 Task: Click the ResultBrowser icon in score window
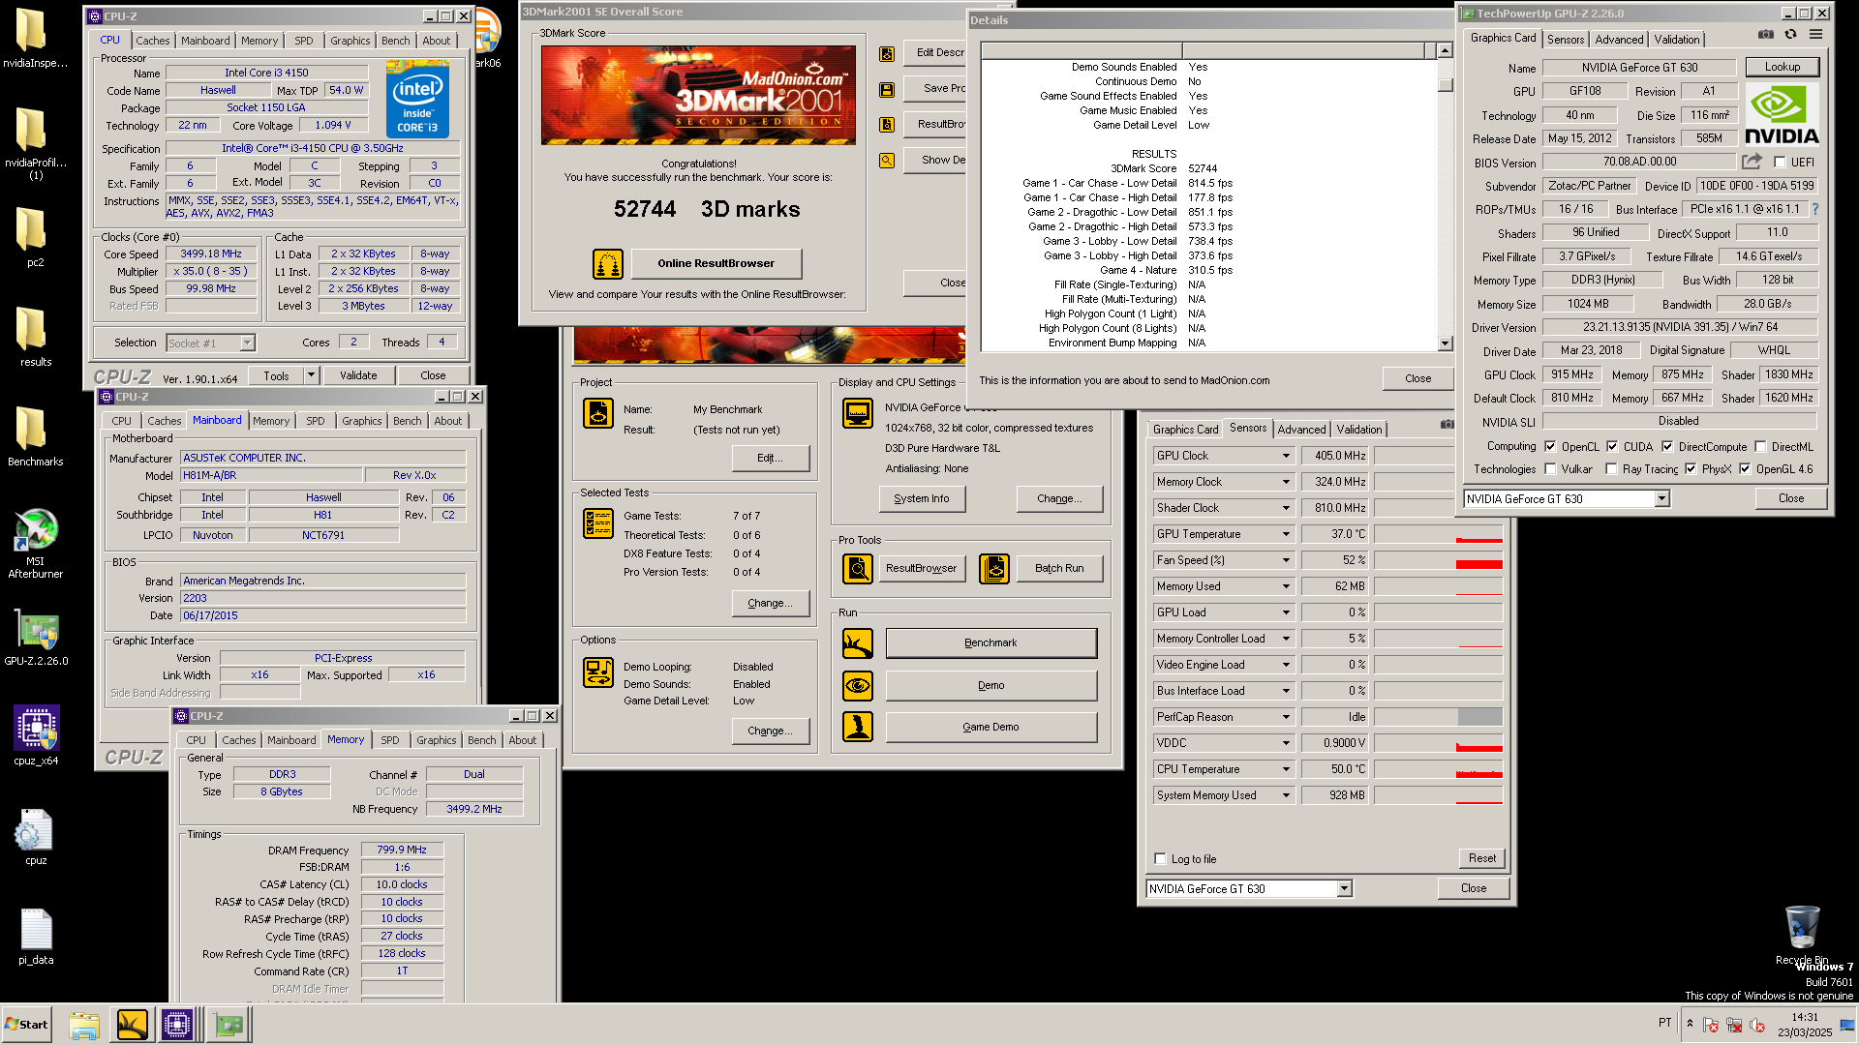click(x=887, y=125)
